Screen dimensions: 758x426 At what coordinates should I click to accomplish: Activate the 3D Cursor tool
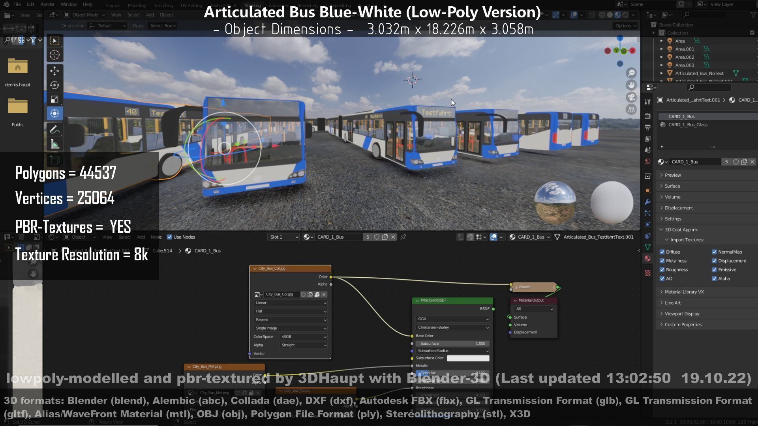point(55,55)
